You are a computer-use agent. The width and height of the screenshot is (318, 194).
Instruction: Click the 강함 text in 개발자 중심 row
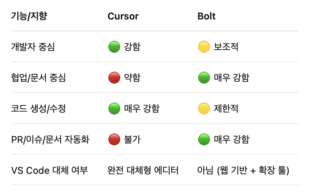click(132, 47)
